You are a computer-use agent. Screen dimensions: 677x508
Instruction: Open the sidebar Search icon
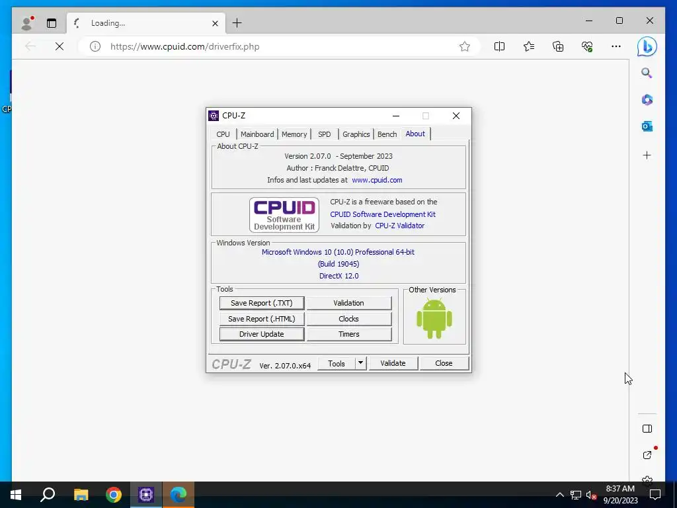pyautogui.click(x=647, y=73)
